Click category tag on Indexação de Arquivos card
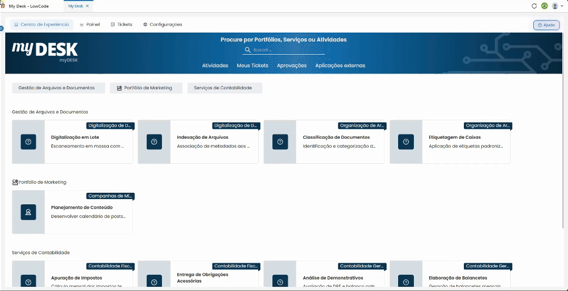 236,126
